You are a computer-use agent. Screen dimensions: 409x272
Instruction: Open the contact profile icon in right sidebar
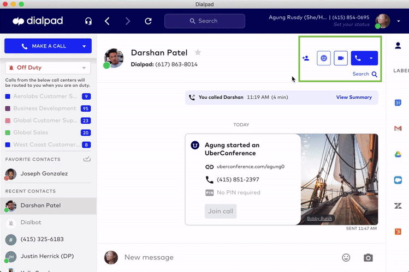pos(398,46)
